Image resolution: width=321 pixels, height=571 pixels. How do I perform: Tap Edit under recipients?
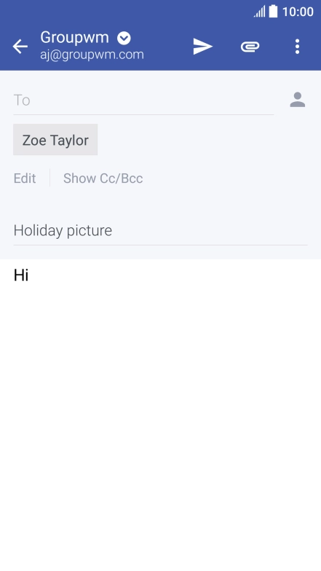[x=25, y=178]
